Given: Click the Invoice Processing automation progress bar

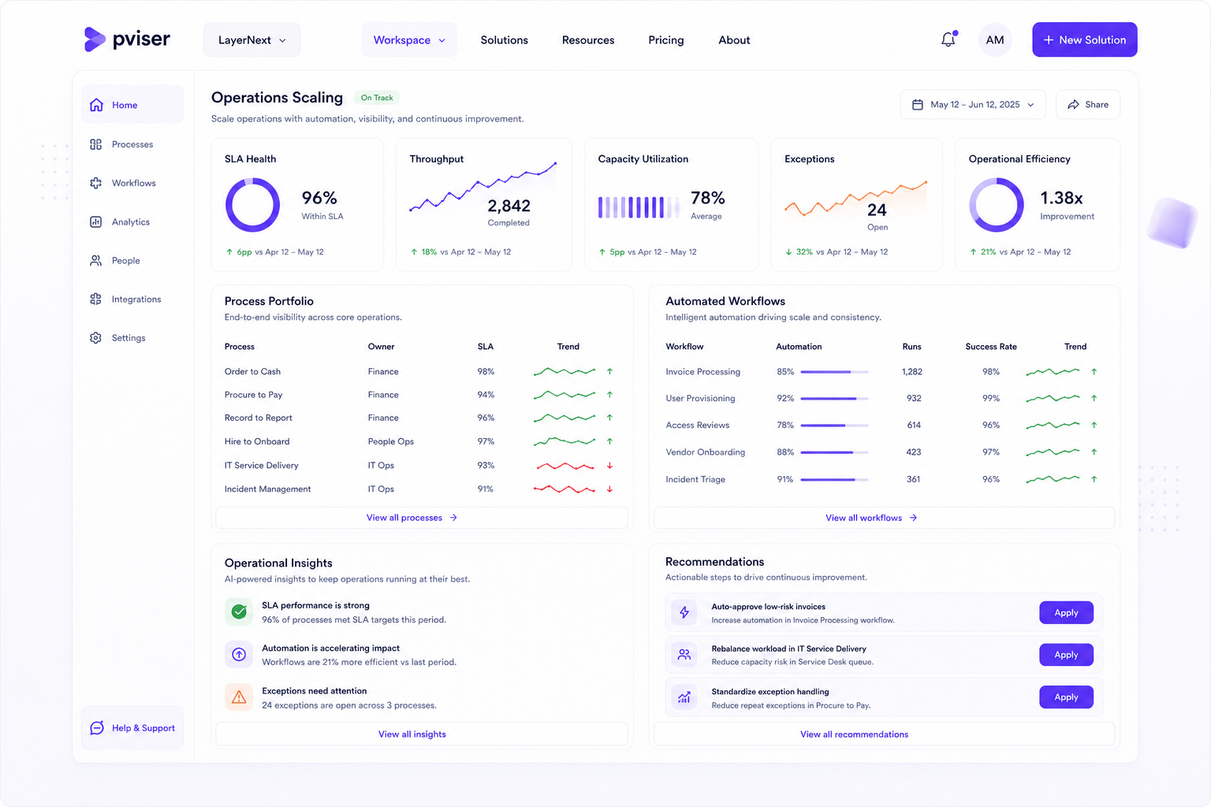Looking at the screenshot, I should click(834, 372).
